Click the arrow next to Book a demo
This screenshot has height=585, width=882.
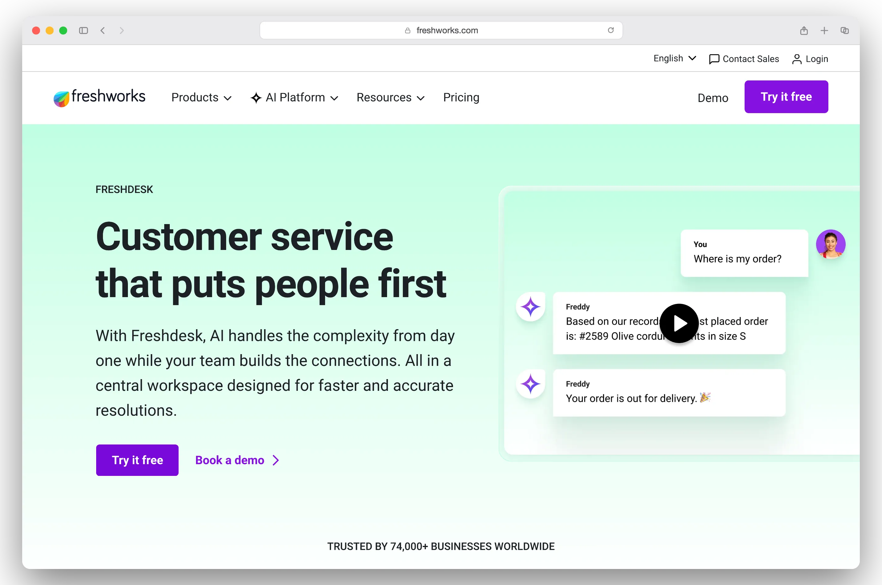[x=276, y=460]
